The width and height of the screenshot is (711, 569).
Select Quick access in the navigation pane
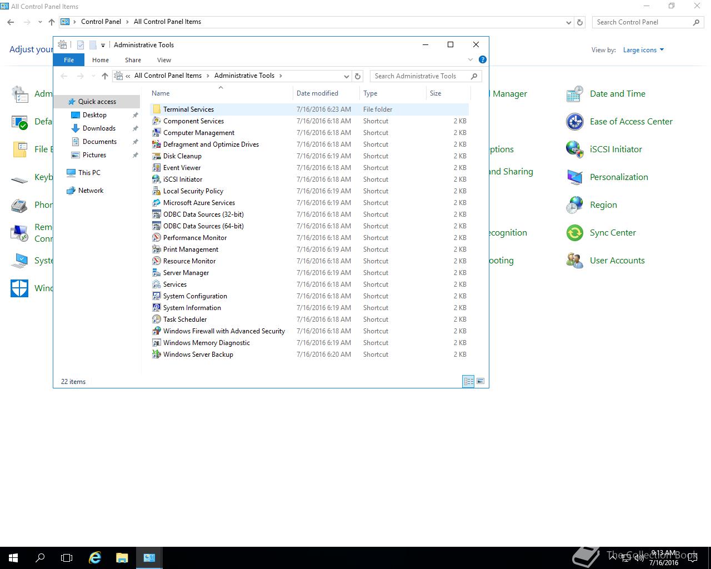click(x=97, y=102)
